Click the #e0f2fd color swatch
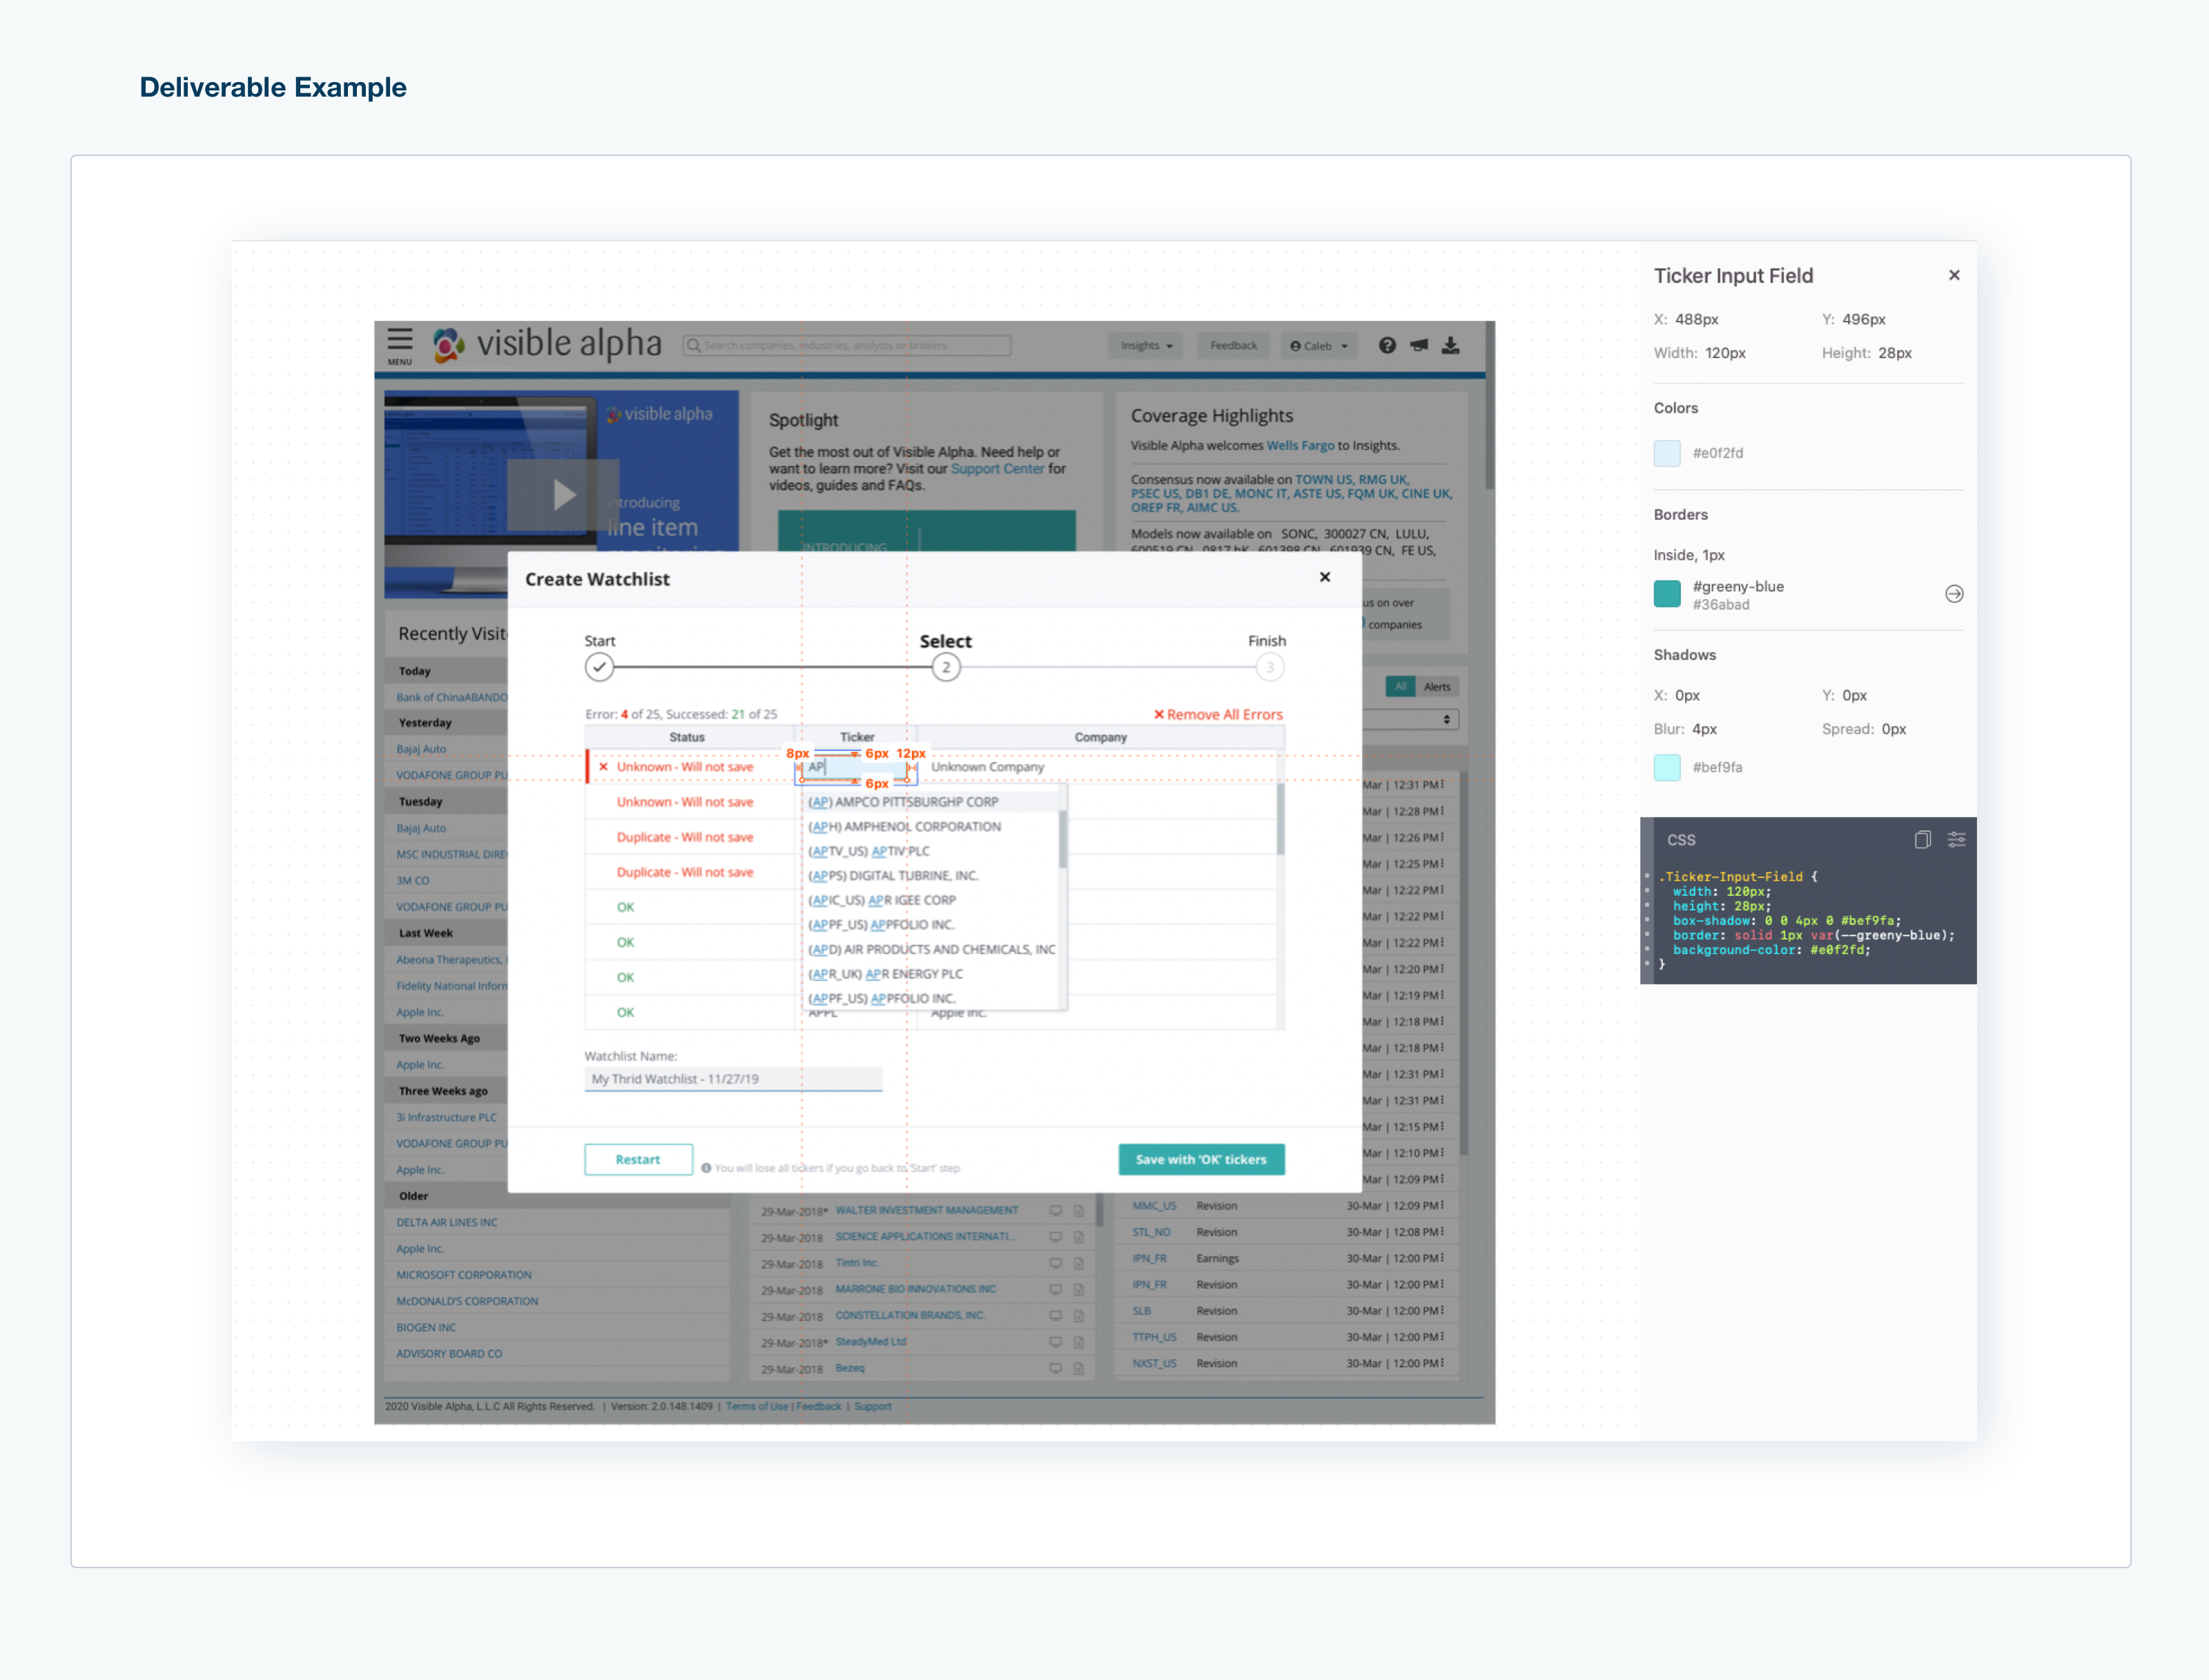 [x=1667, y=453]
